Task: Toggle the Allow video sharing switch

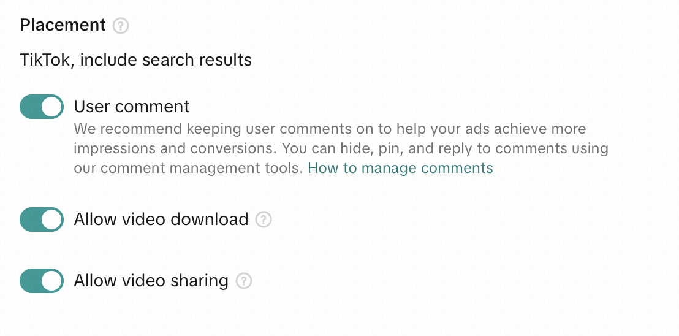Action: 42,281
